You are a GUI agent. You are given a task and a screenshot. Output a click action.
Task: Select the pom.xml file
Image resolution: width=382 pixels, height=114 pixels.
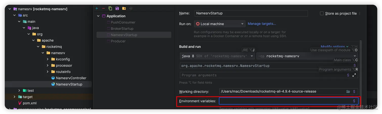coord(30,103)
